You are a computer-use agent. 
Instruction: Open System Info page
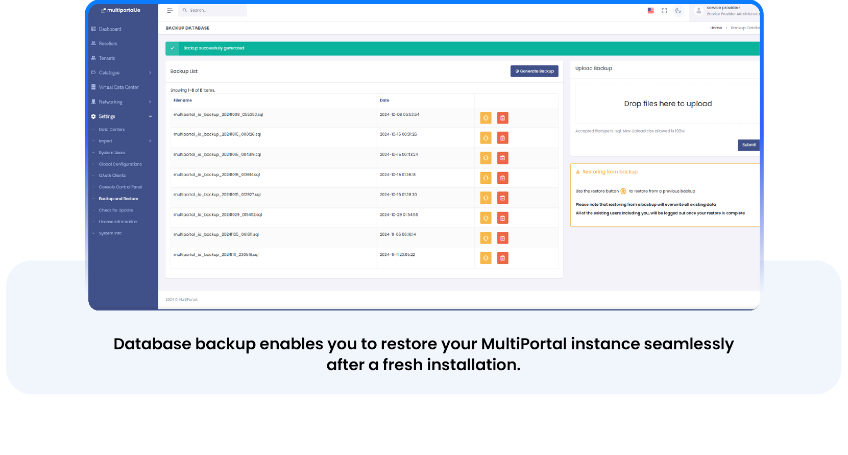[110, 233]
